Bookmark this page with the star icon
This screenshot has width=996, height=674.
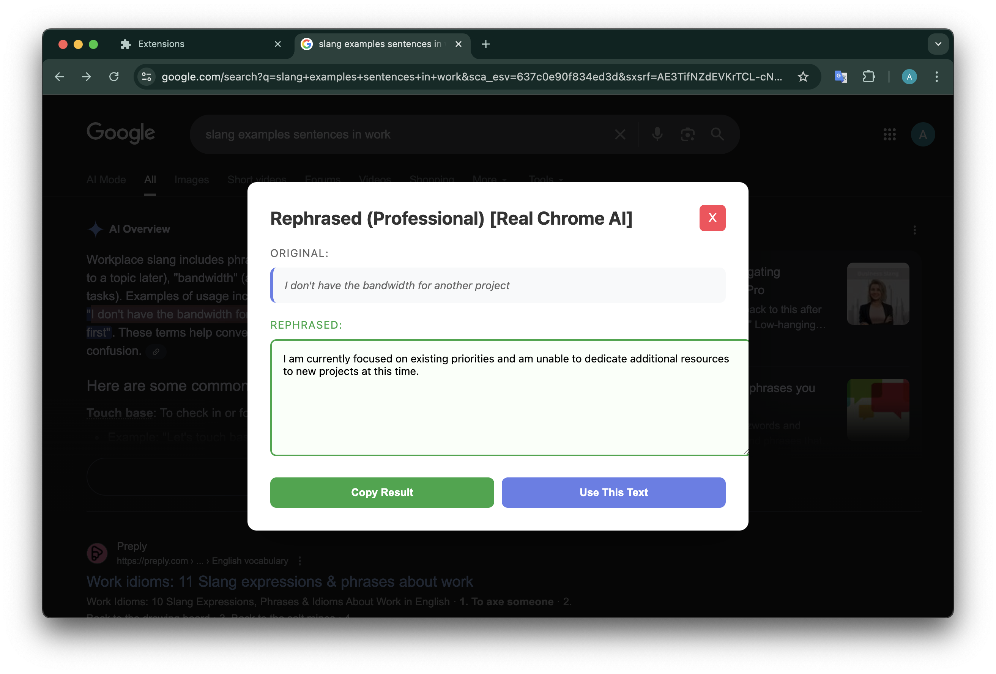coord(803,77)
